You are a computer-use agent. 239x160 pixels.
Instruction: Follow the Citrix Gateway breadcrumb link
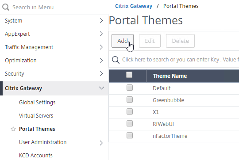(134, 6)
